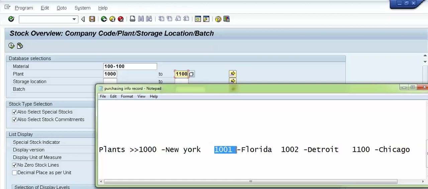Viewport: 428px width, 189px height.
Task: Click the Batch label
Action: tap(19, 89)
